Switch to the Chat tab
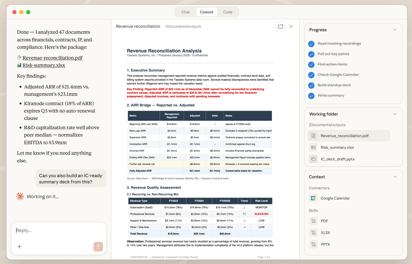 tap(186, 12)
